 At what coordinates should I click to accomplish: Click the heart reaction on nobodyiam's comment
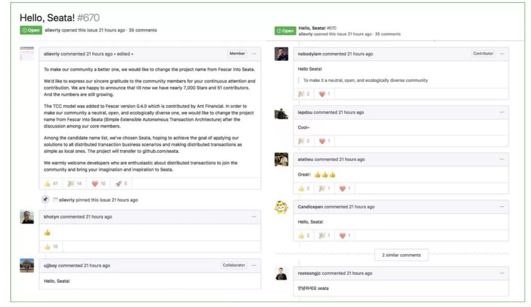tap(324, 94)
